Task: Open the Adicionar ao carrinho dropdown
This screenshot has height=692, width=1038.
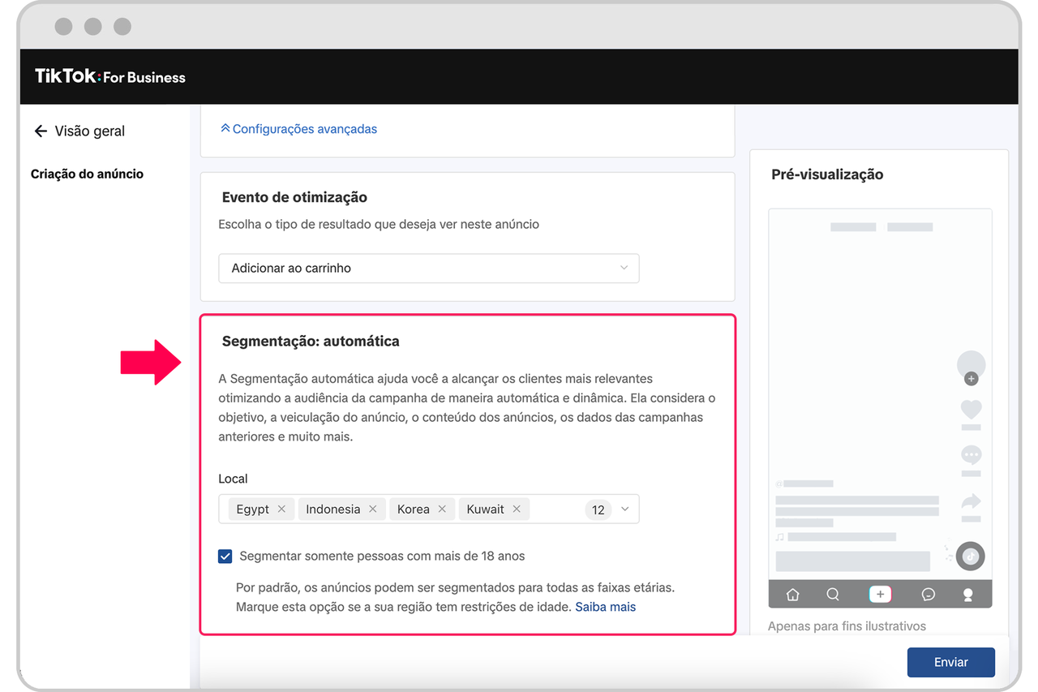Action: click(428, 269)
